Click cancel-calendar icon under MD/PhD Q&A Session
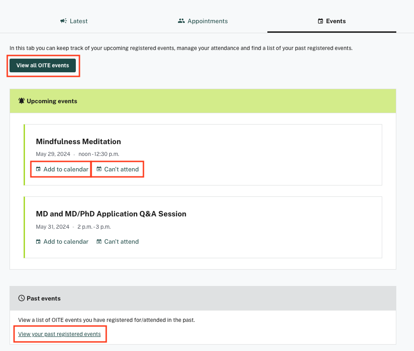The width and height of the screenshot is (414, 351). [x=99, y=241]
